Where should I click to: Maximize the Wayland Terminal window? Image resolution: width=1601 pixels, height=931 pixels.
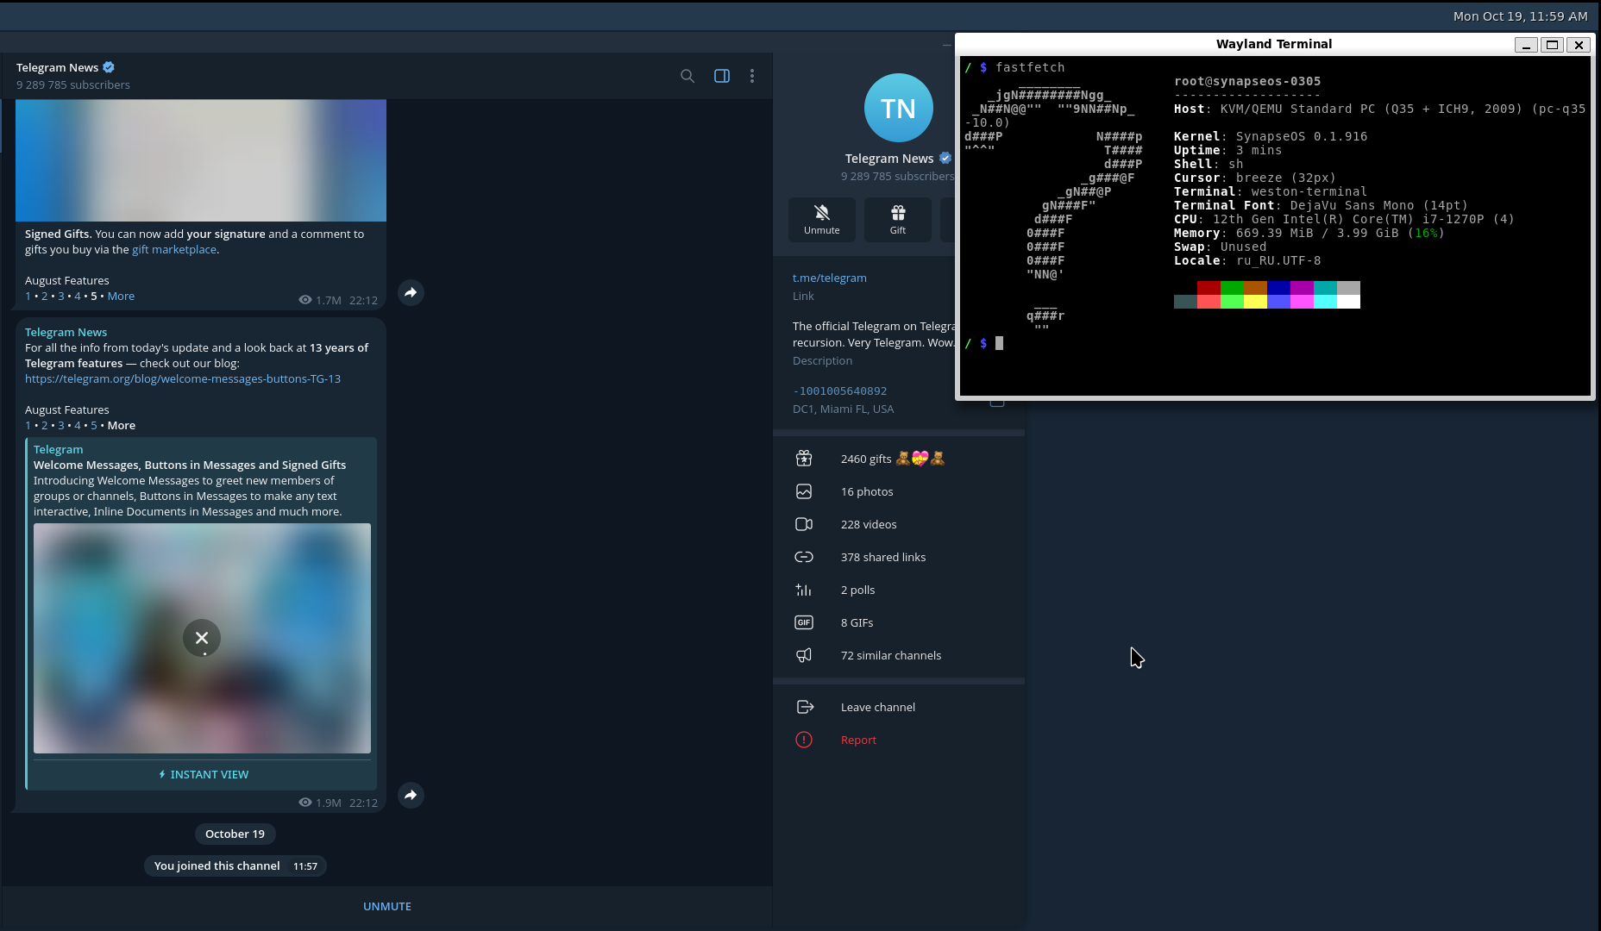click(1552, 45)
